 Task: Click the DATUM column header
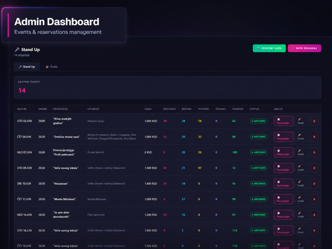pos(22,109)
